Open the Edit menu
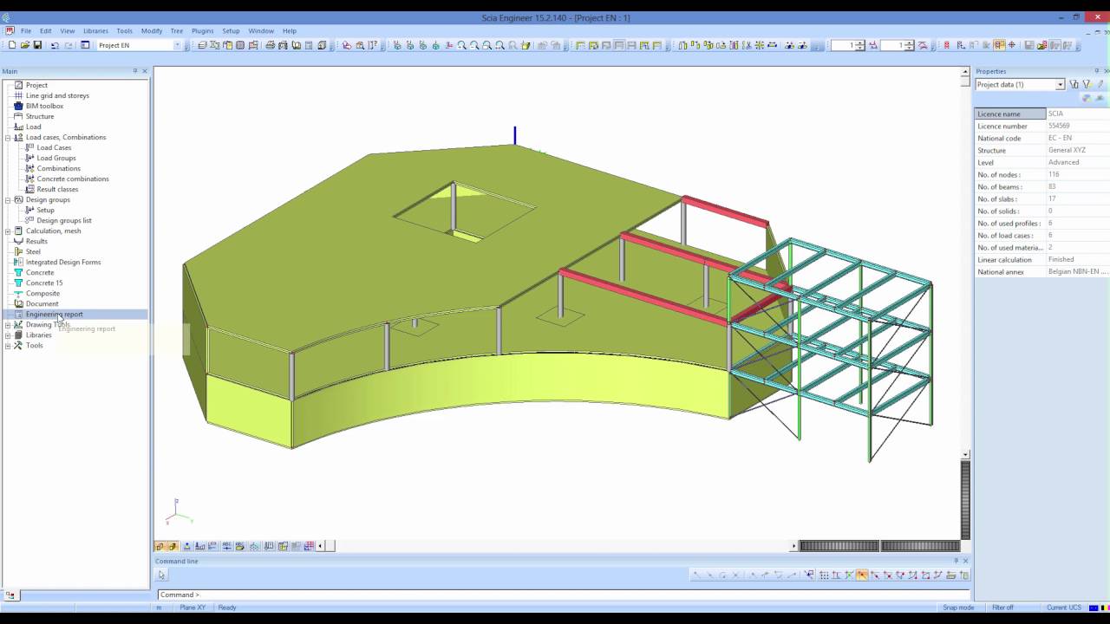The width and height of the screenshot is (1110, 624). [45, 30]
